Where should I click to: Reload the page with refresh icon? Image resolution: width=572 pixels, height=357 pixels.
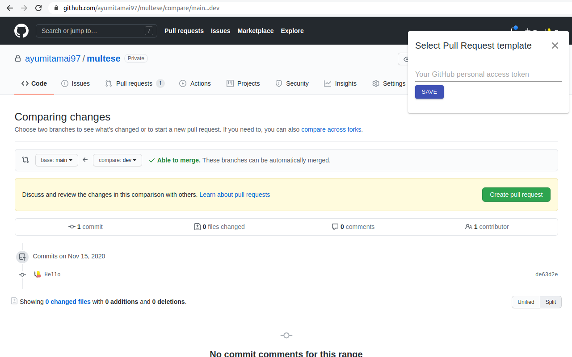point(38,8)
